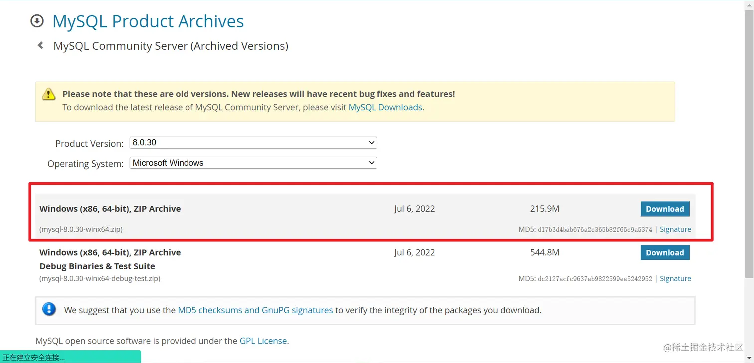Viewport: 754px width, 363px height.
Task: Click the MD5 hash d17b3d4bab676a2c365b82f65c9a5374
Action: pos(594,230)
